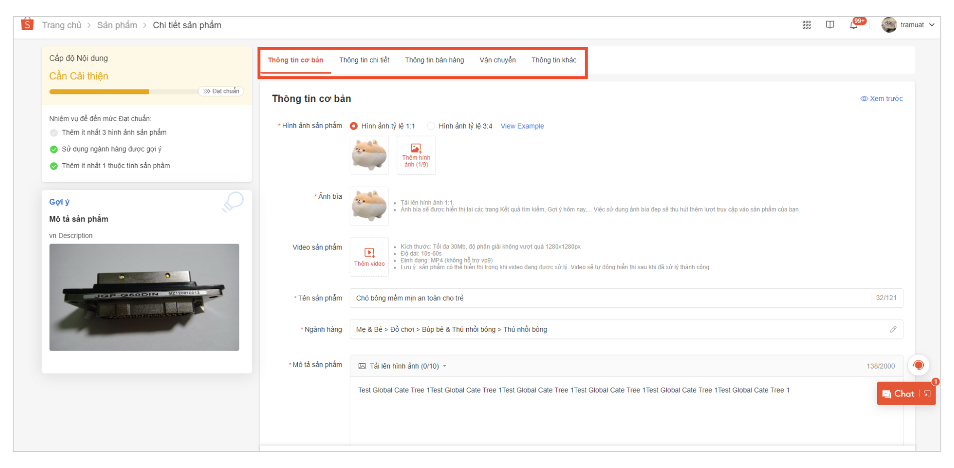Image resolution: width=954 pixels, height=468 pixels.
Task: Open the floating Chat widget expander arrow
Action: pyautogui.click(x=927, y=394)
